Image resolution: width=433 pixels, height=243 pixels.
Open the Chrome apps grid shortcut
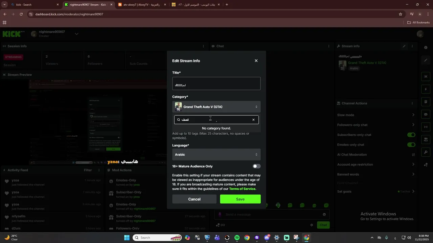coord(4,23)
